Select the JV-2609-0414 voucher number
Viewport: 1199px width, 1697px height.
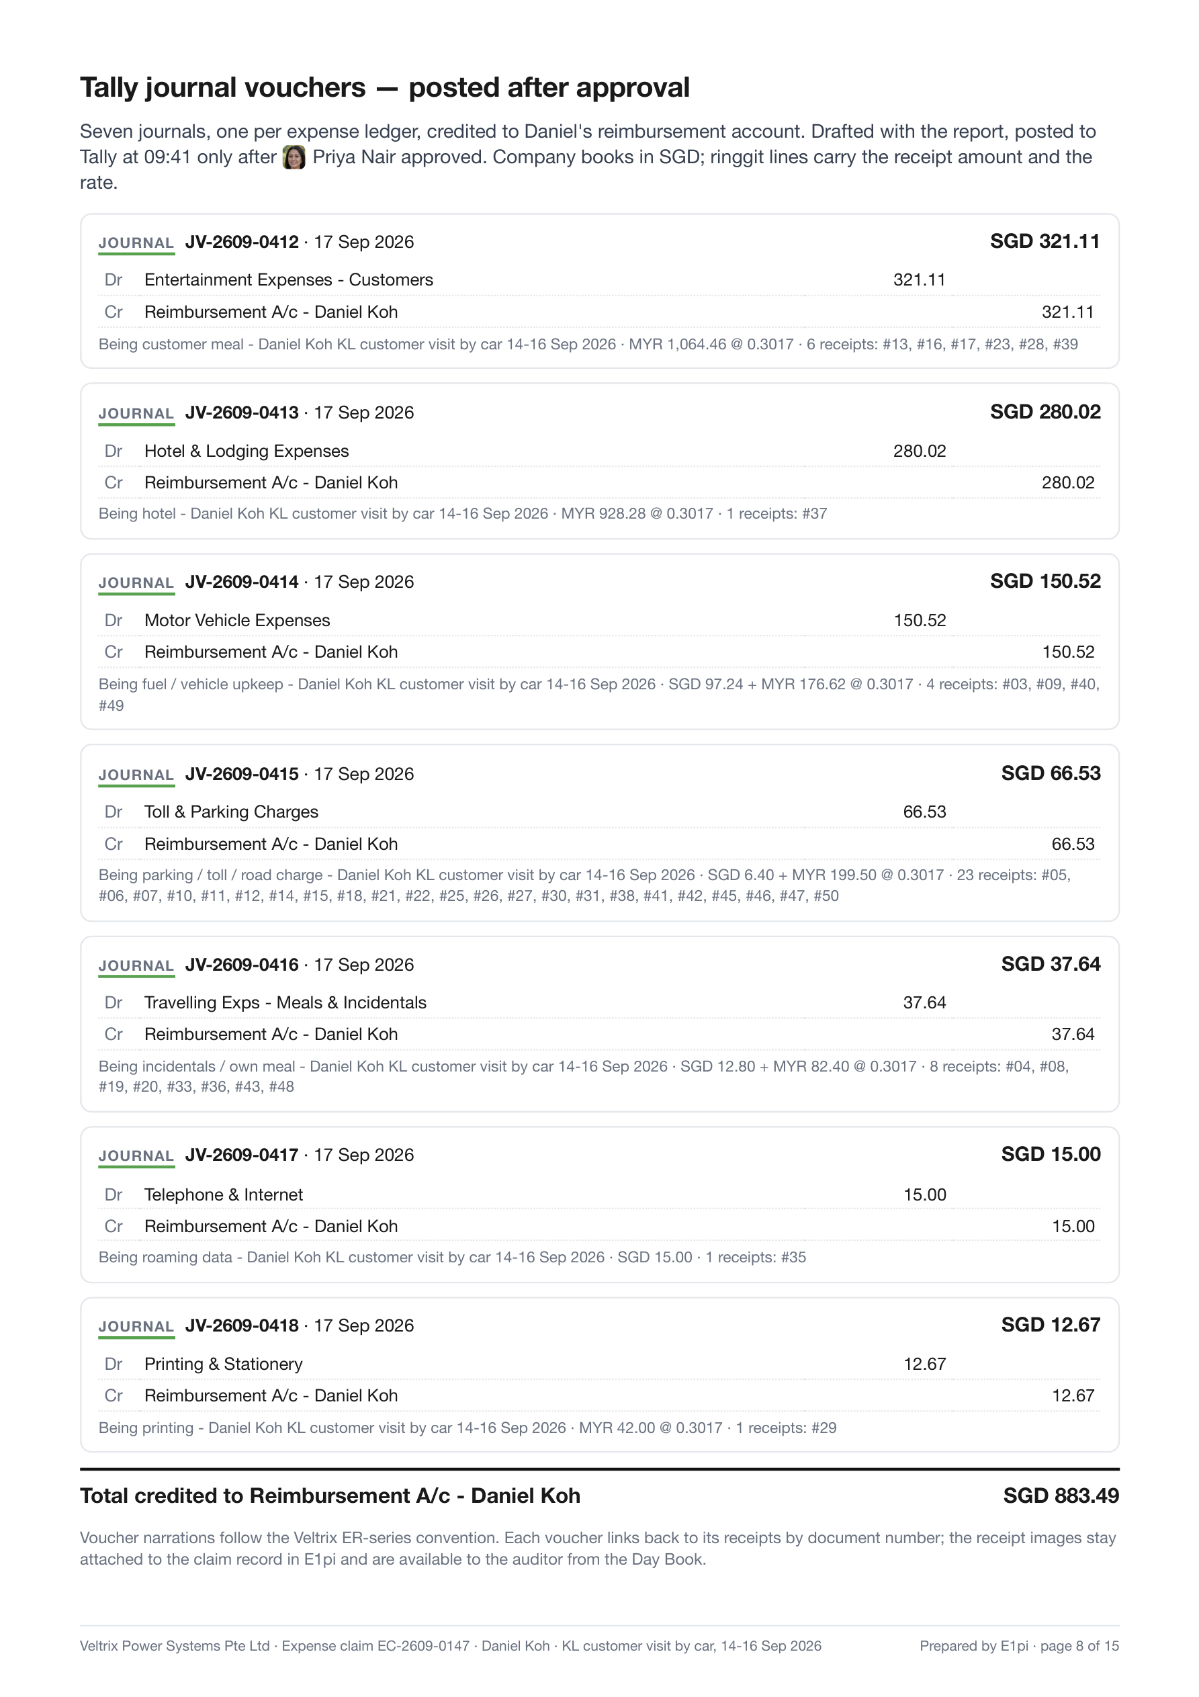click(242, 582)
